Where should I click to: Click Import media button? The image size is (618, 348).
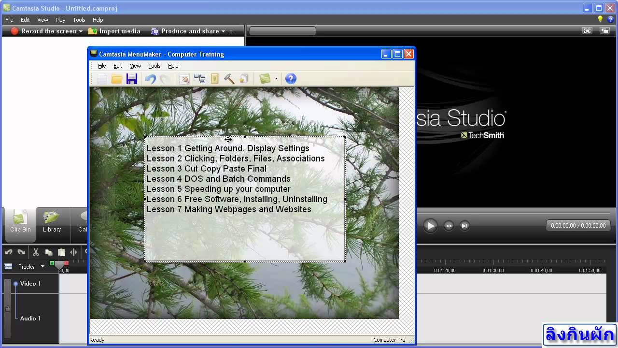click(114, 31)
